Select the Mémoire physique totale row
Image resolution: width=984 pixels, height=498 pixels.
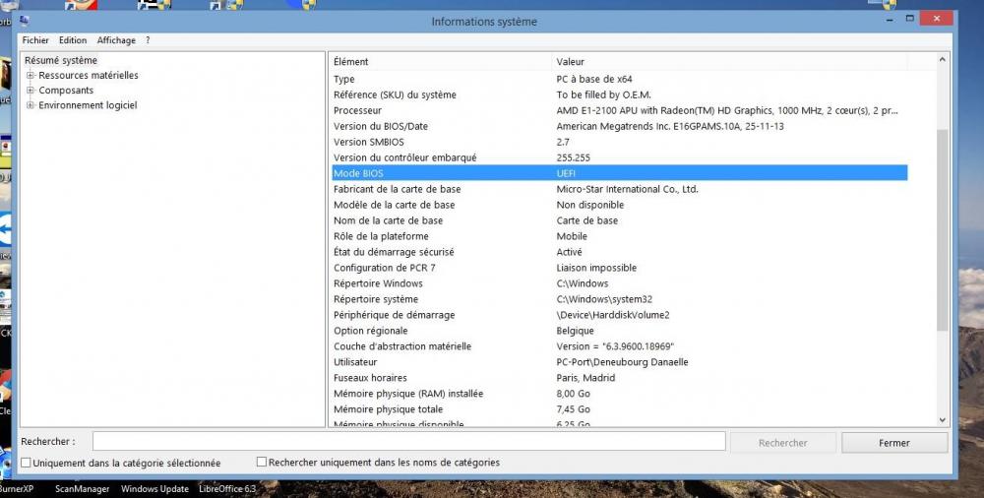(x=619, y=409)
